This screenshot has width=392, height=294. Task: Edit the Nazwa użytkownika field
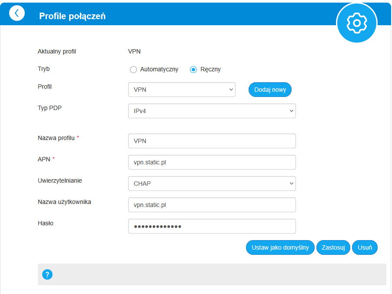pyautogui.click(x=212, y=205)
